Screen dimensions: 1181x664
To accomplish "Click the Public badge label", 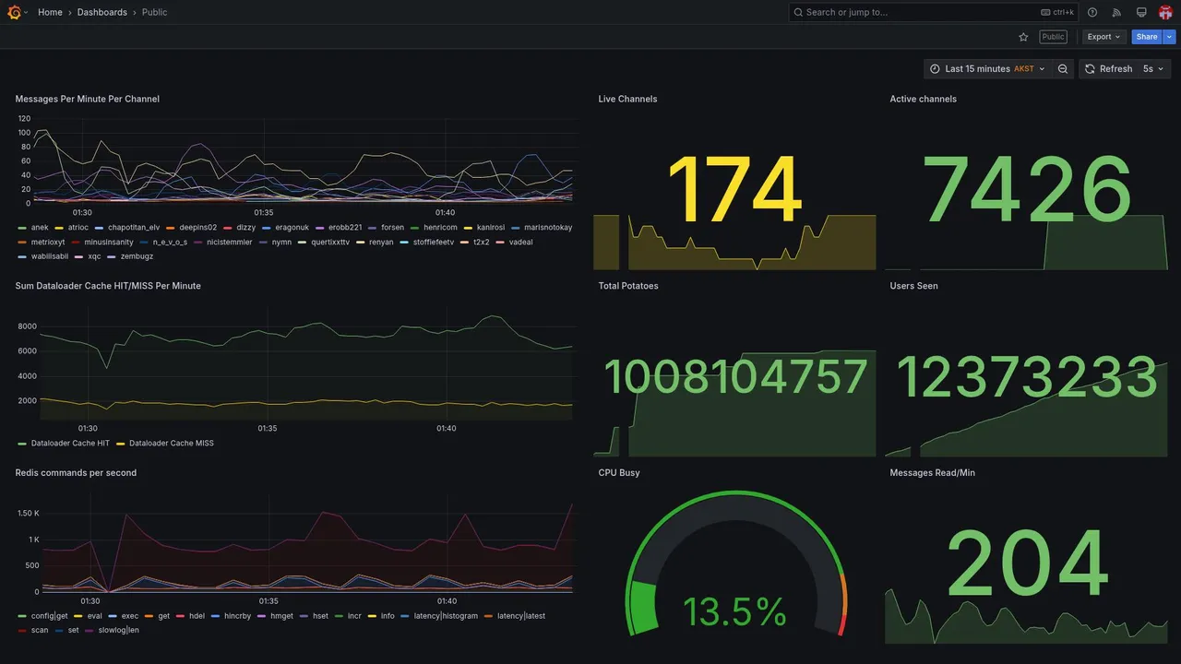I will pyautogui.click(x=1053, y=37).
